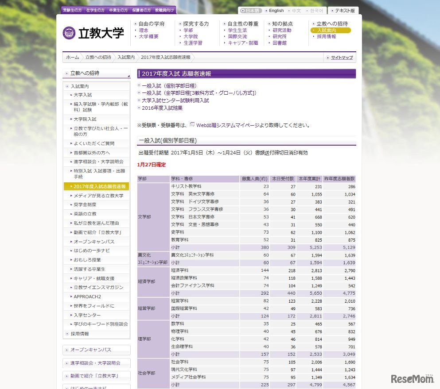This screenshot has width=440, height=389.
Task: Open the 採用情報 sidebar section
Action: (80, 334)
